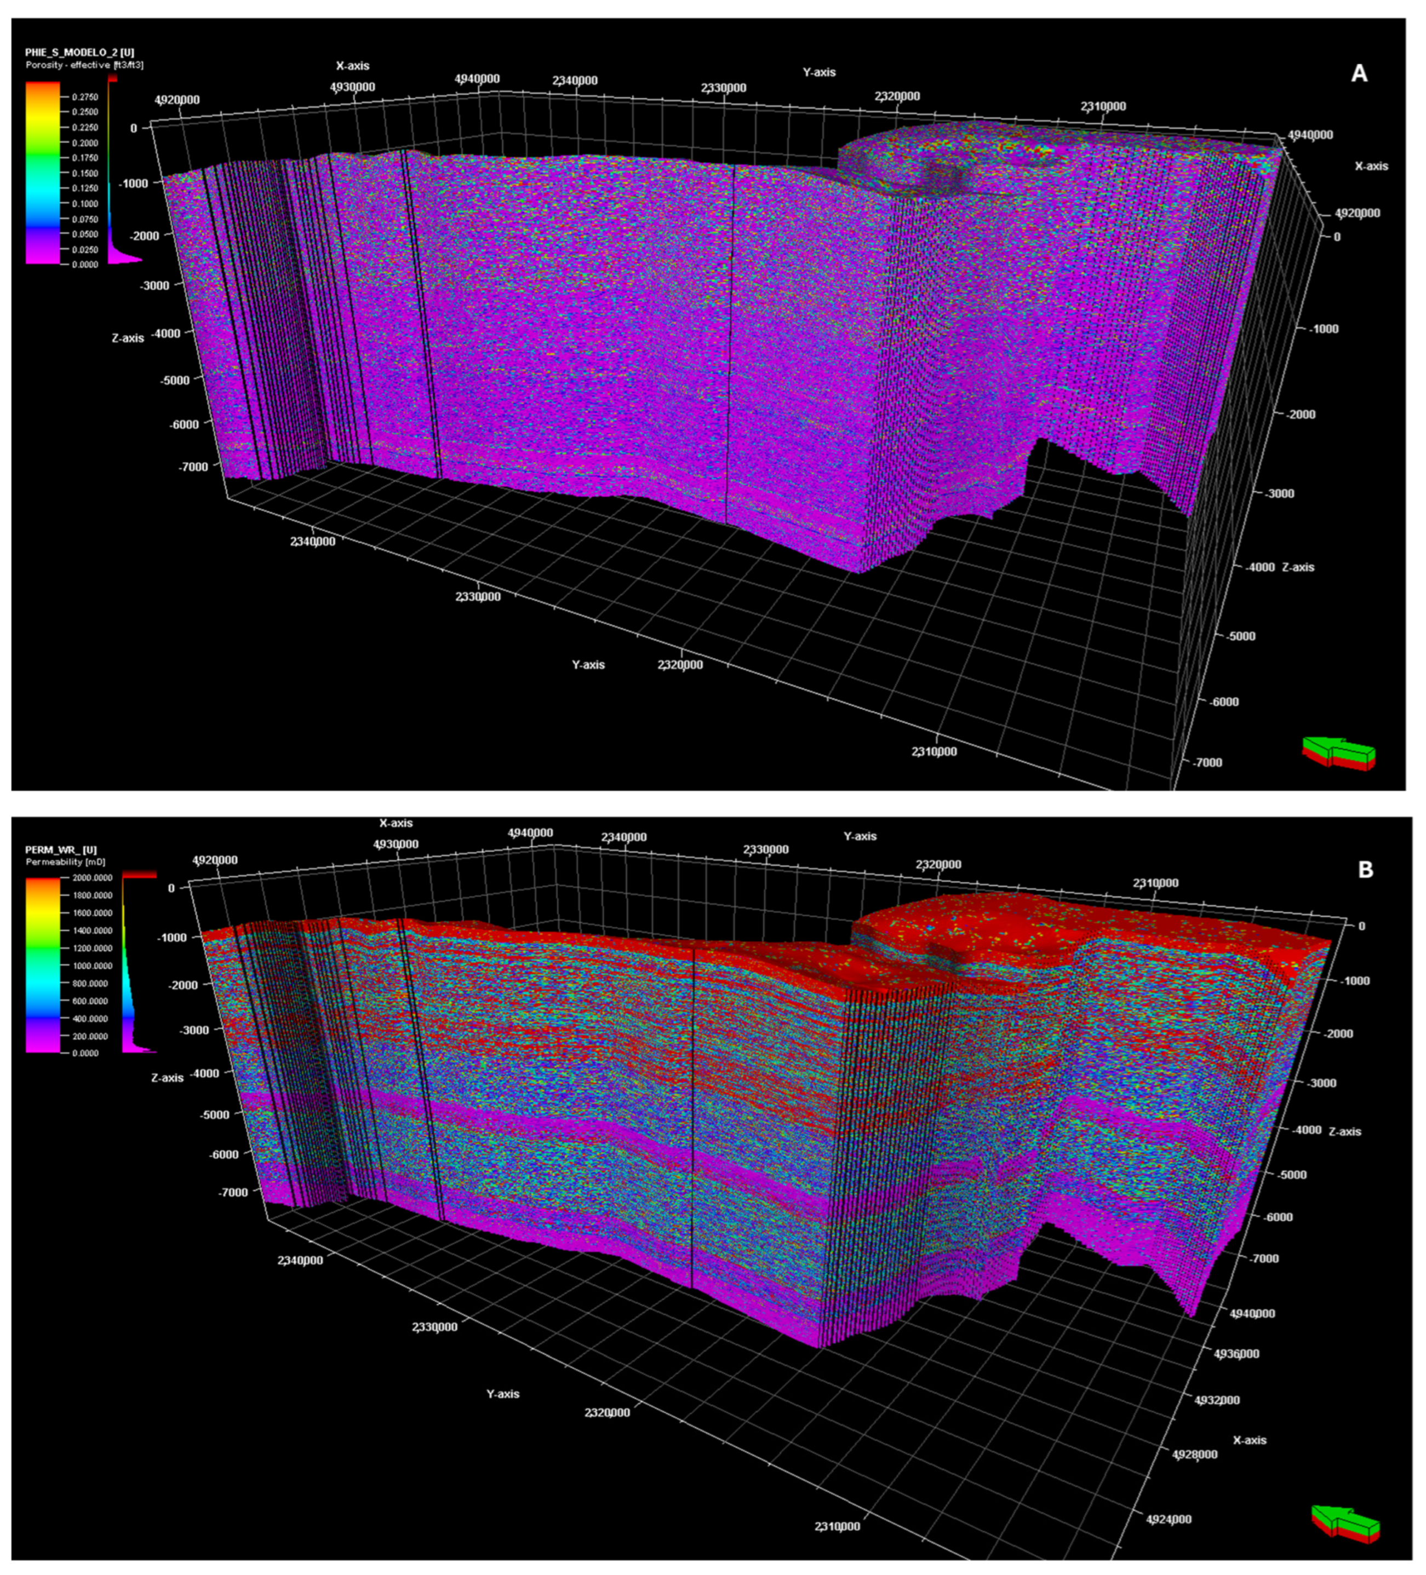Click the right Z-axis label in panel B

(x=1345, y=1131)
